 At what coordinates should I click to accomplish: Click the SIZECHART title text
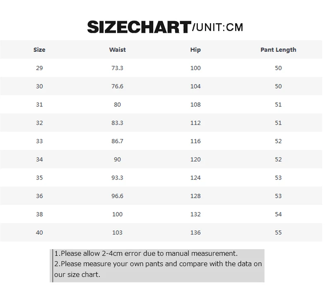pos(139,27)
